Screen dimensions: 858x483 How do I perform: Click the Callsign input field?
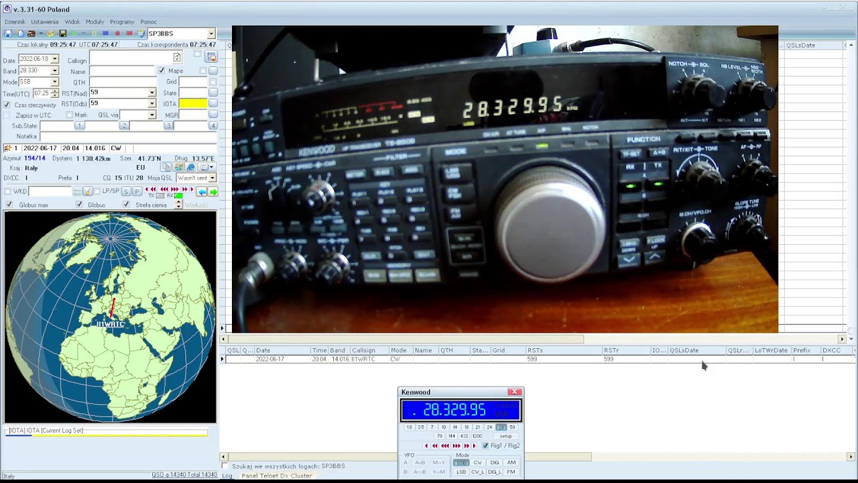131,58
